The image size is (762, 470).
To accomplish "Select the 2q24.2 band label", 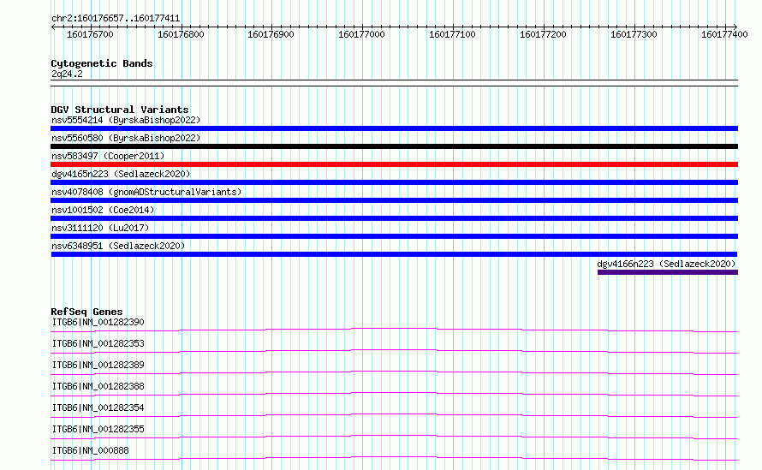I will [x=67, y=74].
